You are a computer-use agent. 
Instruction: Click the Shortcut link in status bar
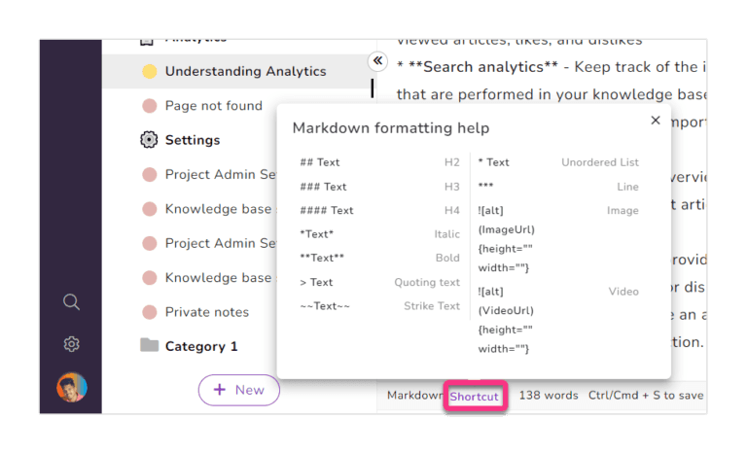coord(474,396)
